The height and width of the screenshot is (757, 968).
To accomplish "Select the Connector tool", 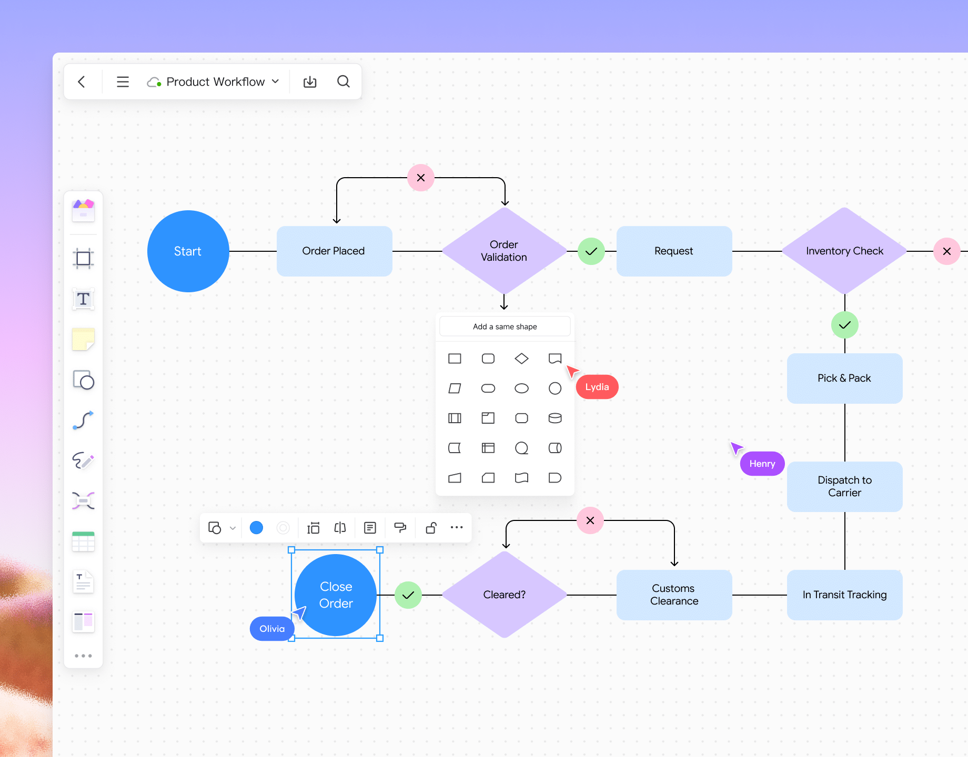I will [x=83, y=420].
